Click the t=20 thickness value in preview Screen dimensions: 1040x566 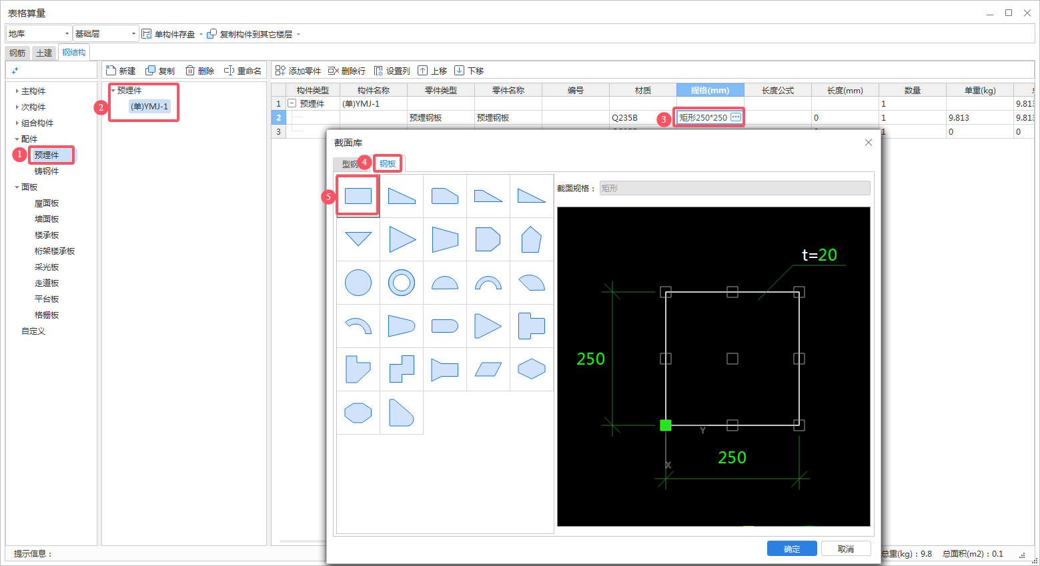tap(819, 255)
